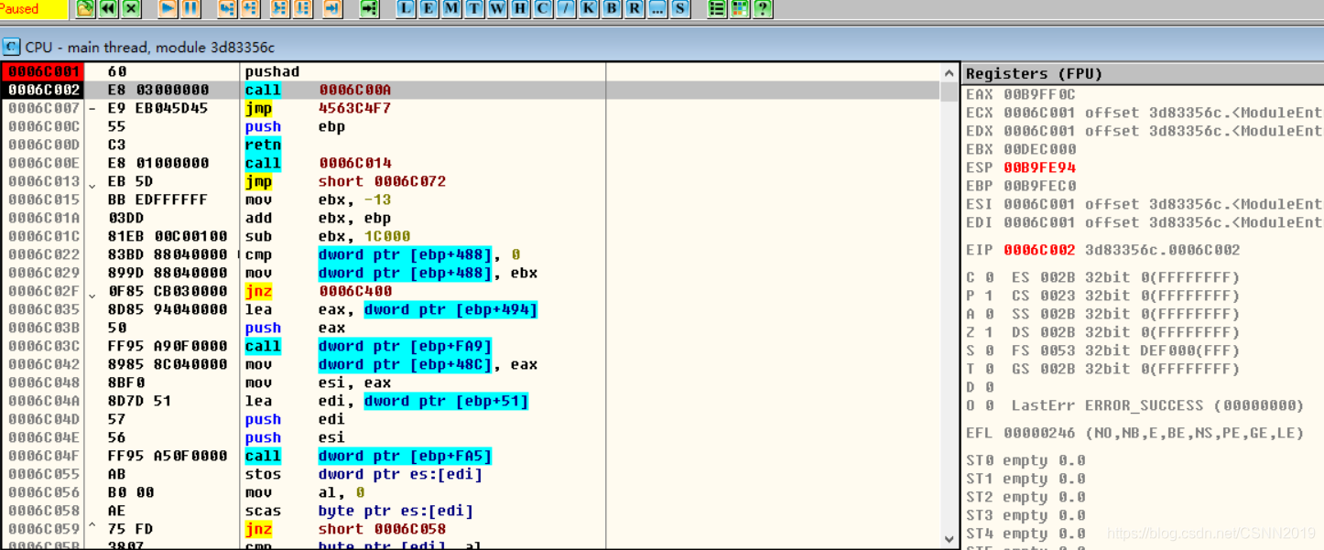Run the program with play icon
Viewport: 1324px width, 550px height.
(168, 9)
